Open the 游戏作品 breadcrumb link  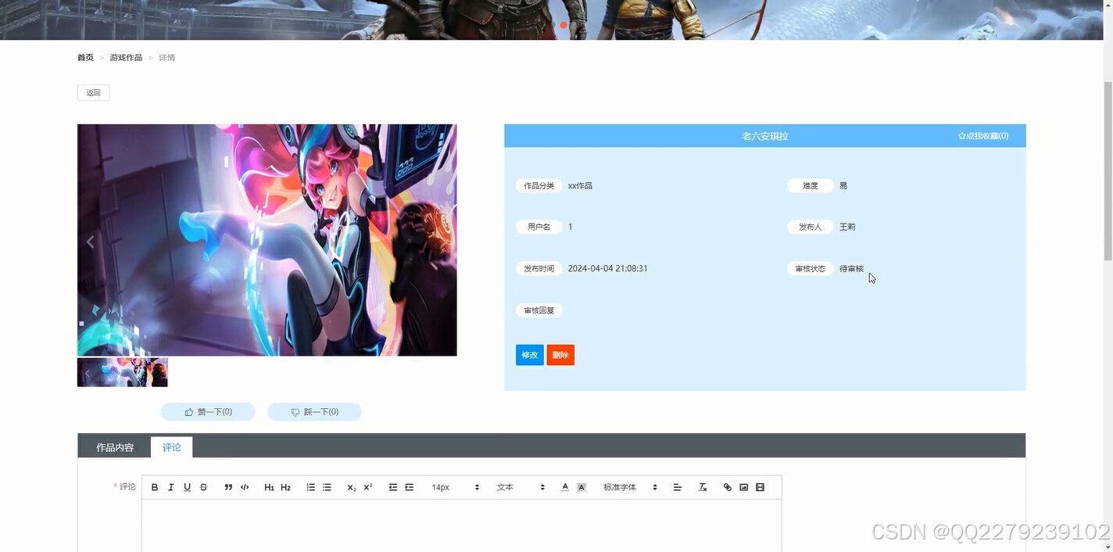pyautogui.click(x=126, y=57)
